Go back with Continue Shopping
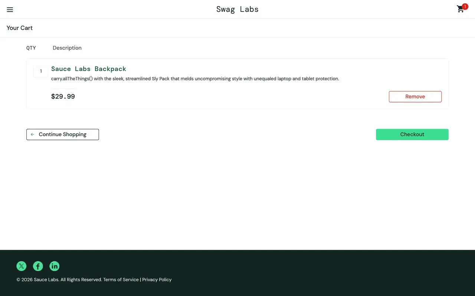This screenshot has height=296, width=475. pos(63,134)
